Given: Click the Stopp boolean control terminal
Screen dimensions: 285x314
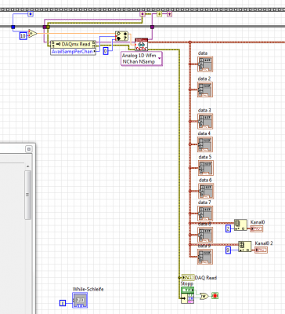Looking at the screenshot, I should pyautogui.click(x=187, y=290).
